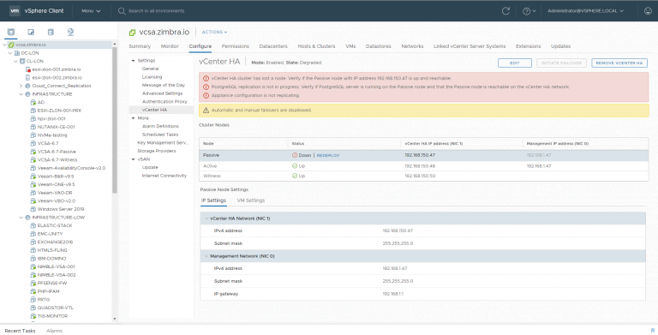Switch to the VM Settings tab
This screenshot has height=335, width=658.
(x=250, y=200)
